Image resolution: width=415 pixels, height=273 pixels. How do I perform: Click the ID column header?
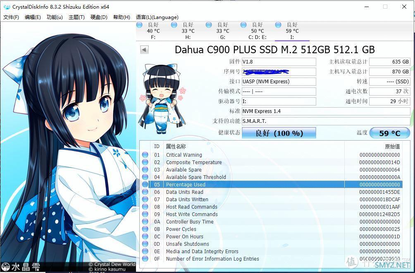click(x=157, y=146)
